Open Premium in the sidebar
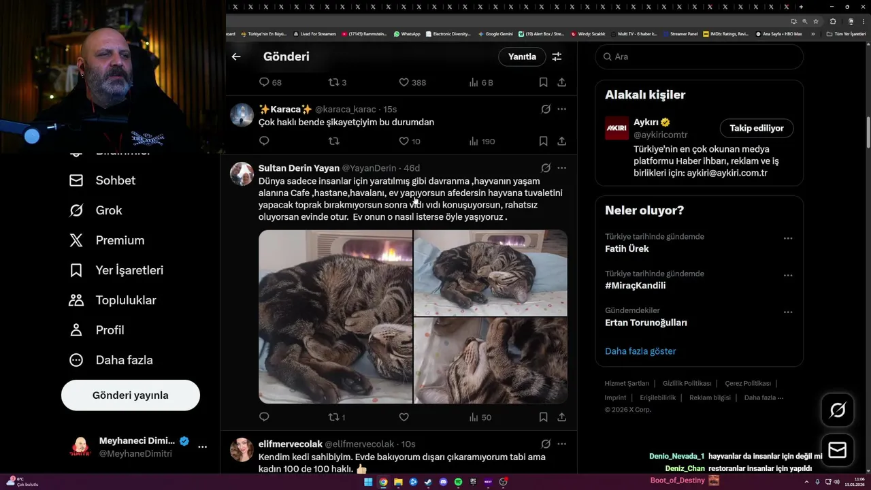Screen dimensions: 871x490 pos(107,240)
